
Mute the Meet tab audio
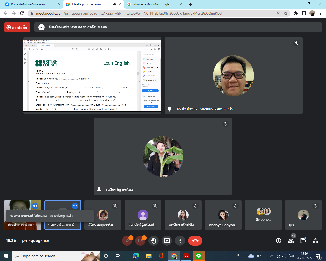114,4
